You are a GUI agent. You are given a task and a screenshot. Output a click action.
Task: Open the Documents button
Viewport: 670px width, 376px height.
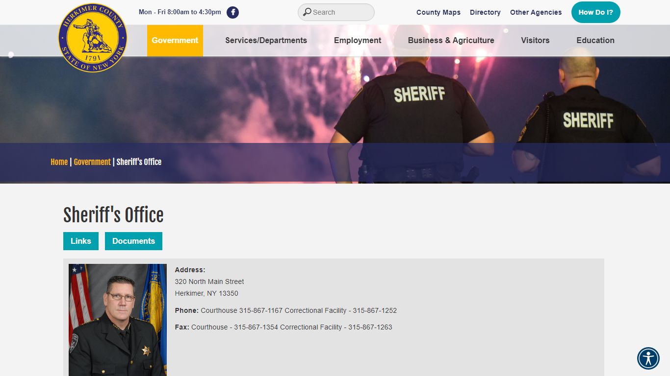point(133,241)
